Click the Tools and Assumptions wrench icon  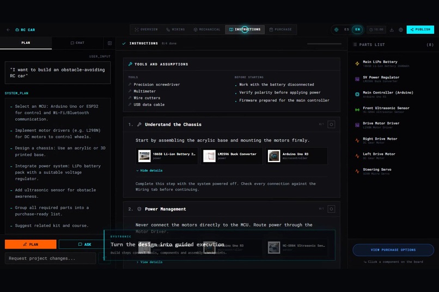(130, 64)
